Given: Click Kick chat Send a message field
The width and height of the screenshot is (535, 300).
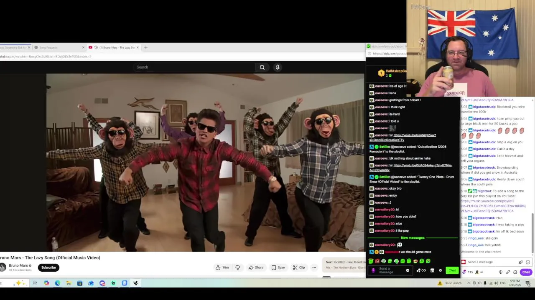Looking at the screenshot, I should (x=391, y=270).
